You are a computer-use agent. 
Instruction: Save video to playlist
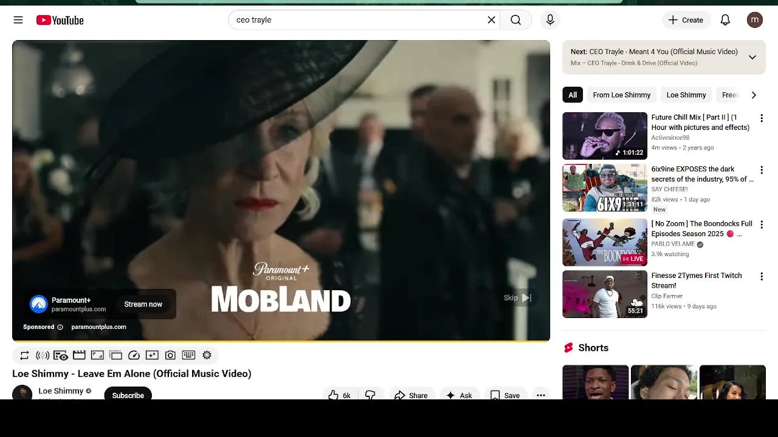[x=505, y=395]
